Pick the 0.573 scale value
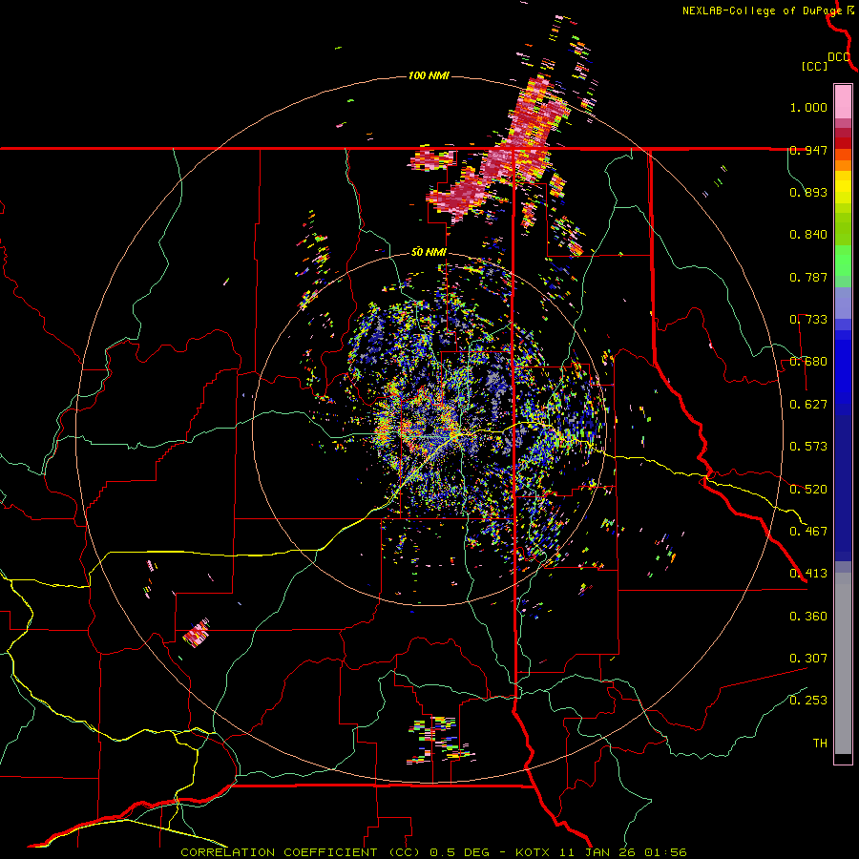Image resolution: width=859 pixels, height=859 pixels. [808, 447]
